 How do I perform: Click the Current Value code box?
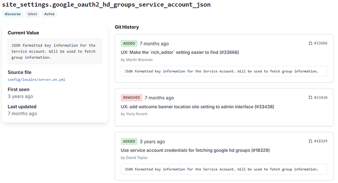[x=55, y=51]
